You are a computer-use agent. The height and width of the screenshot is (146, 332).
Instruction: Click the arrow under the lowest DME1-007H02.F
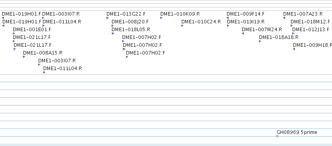coord(127,57)
